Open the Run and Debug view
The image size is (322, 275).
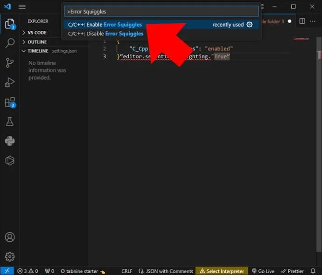pyautogui.click(x=10, y=82)
